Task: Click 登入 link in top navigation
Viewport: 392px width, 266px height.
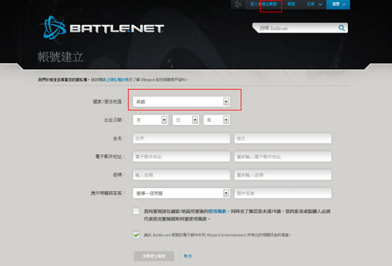Action: (x=255, y=4)
